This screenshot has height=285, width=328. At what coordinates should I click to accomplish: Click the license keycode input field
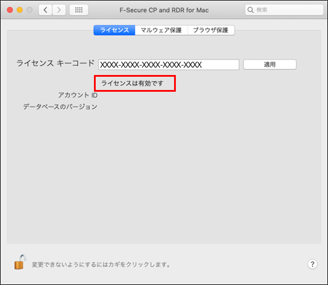(169, 65)
